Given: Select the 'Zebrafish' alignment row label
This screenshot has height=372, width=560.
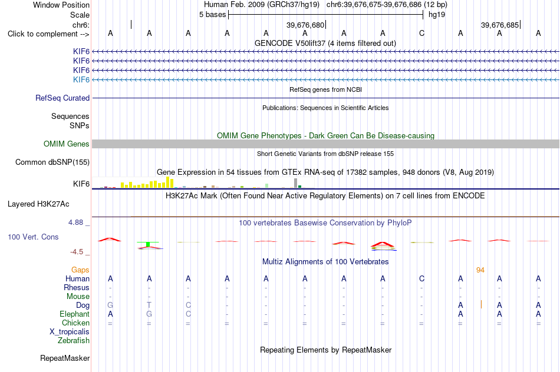Looking at the screenshot, I should (74, 341).
